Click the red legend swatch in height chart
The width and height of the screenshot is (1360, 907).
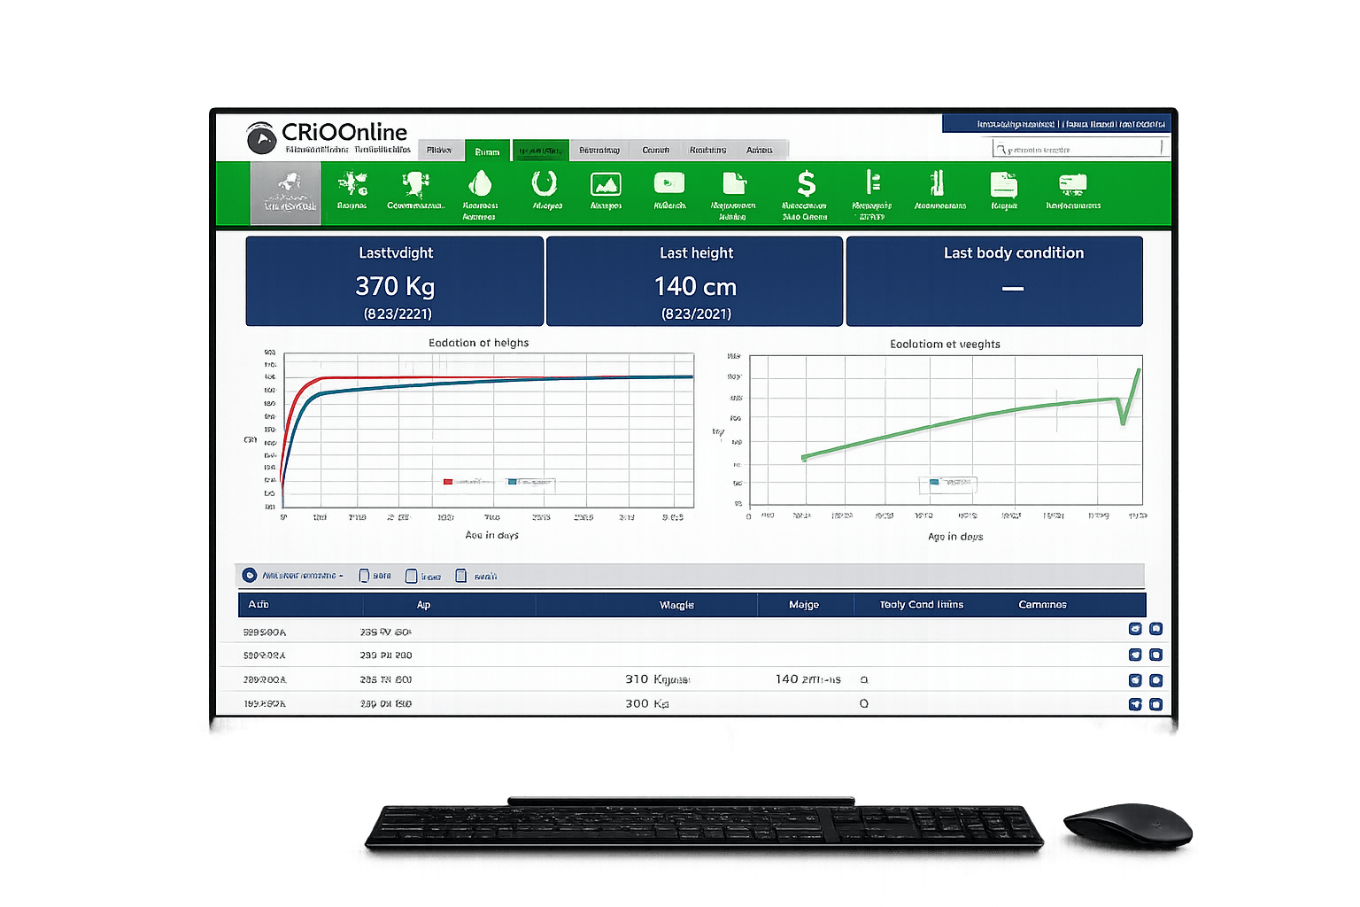(448, 482)
